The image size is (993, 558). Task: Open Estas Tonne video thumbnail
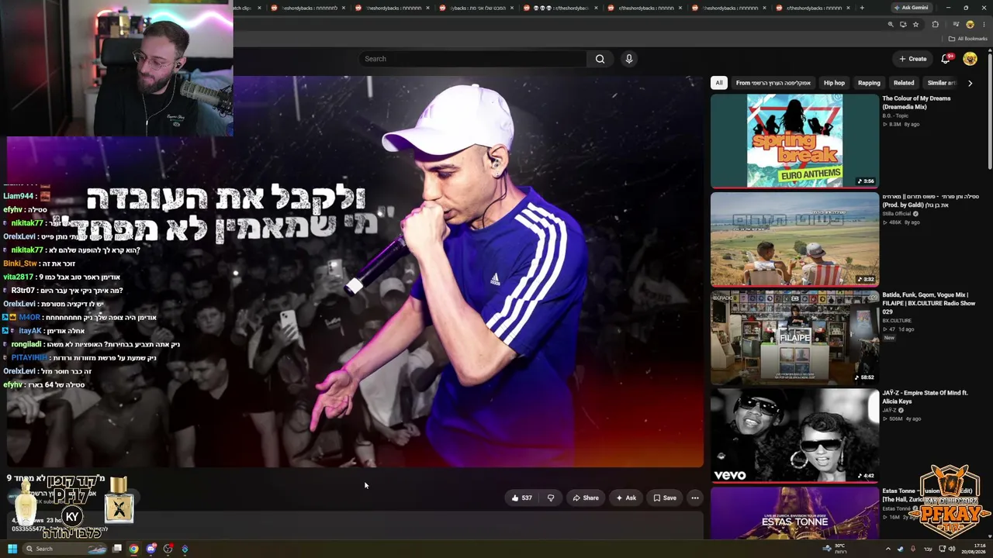tap(794, 513)
